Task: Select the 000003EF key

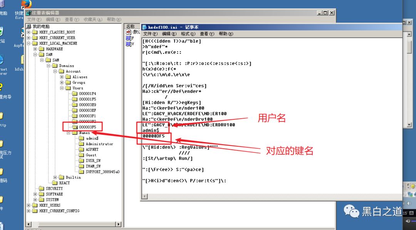Action: pyautogui.click(x=87, y=110)
